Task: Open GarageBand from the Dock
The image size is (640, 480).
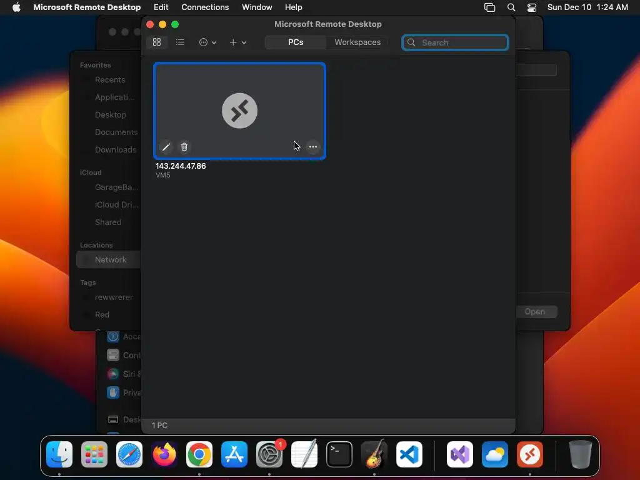Action: pos(374,454)
